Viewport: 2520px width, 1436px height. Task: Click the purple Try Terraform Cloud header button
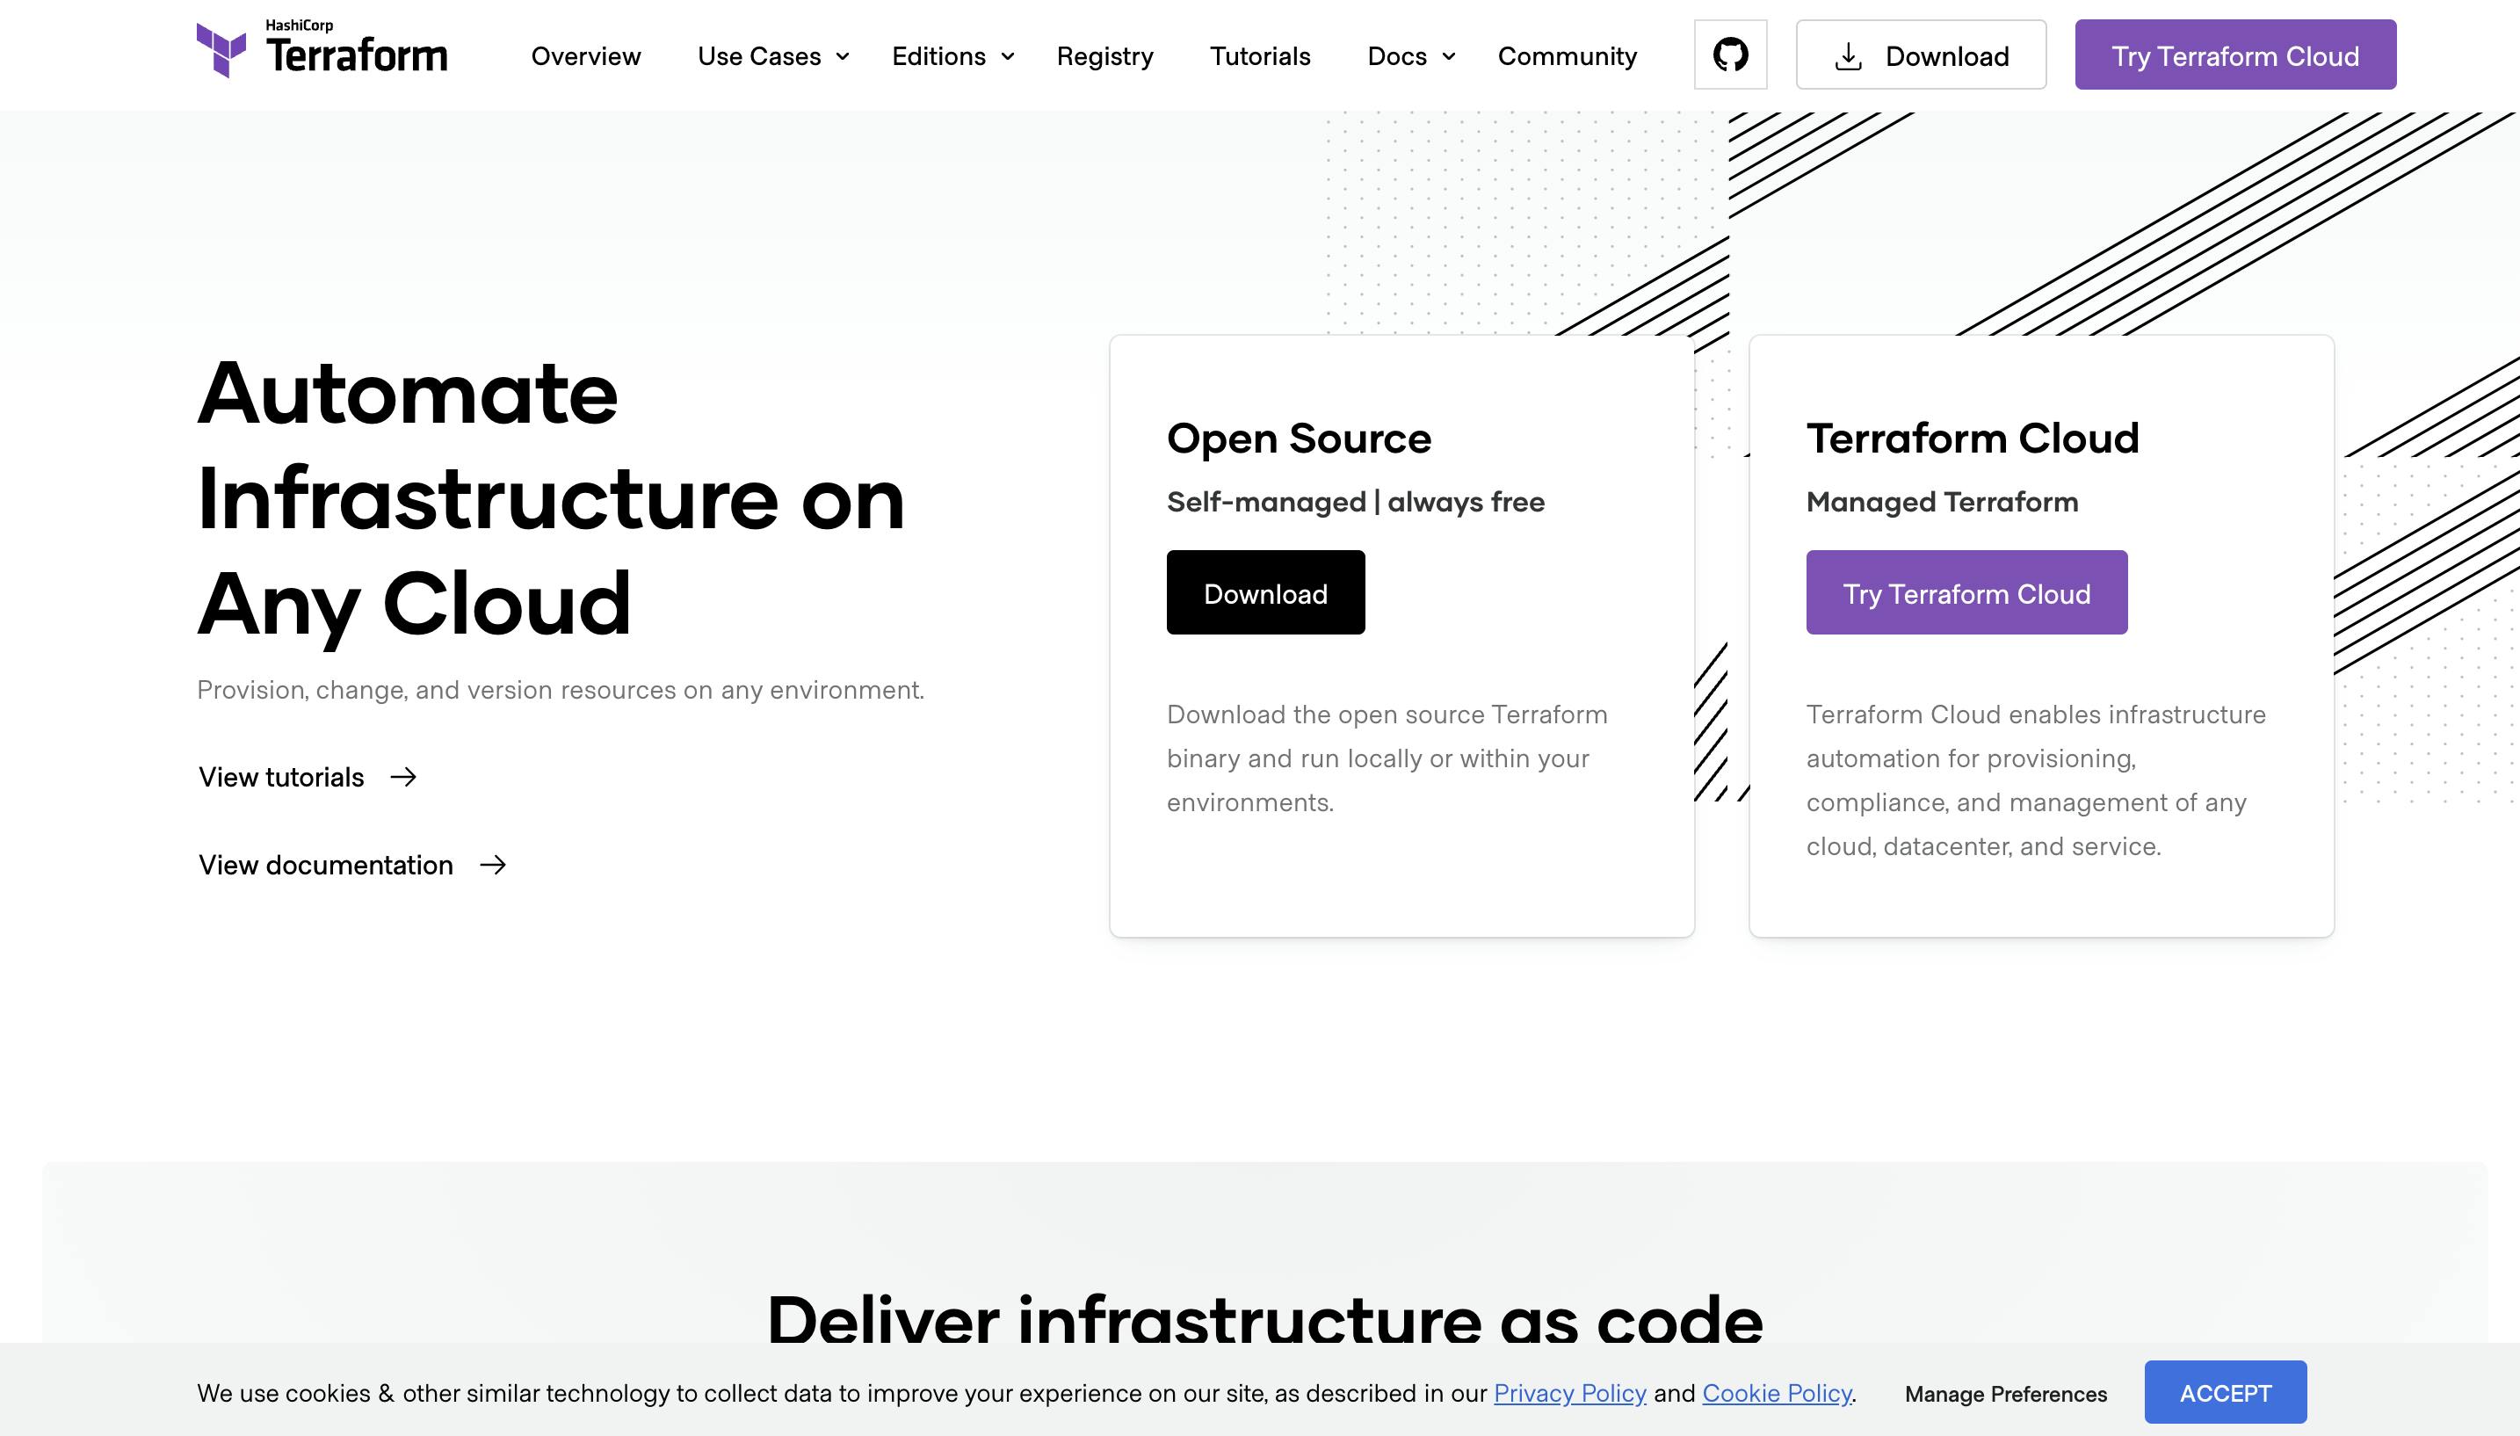[2235, 54]
